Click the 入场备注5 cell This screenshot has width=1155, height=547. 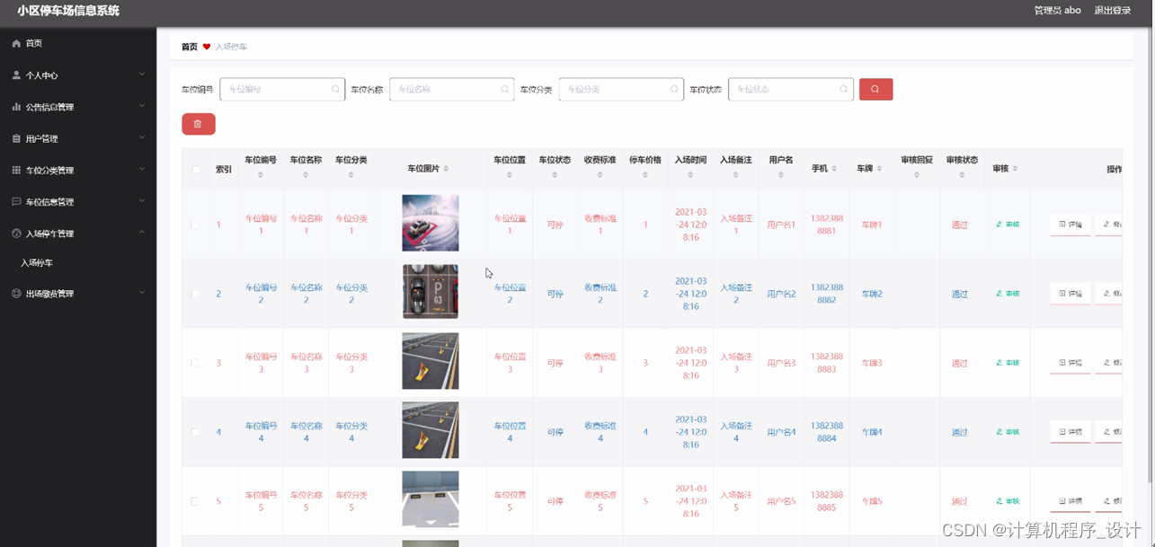(736, 501)
